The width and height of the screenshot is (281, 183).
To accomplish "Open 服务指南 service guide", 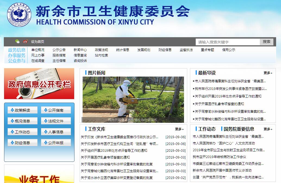I will click(x=59, y=55).
